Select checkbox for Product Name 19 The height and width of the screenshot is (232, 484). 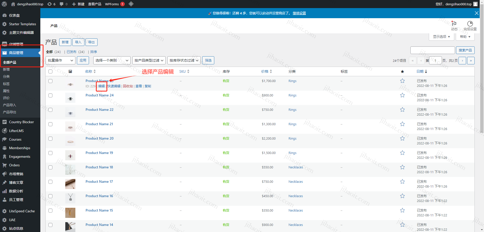click(50, 153)
